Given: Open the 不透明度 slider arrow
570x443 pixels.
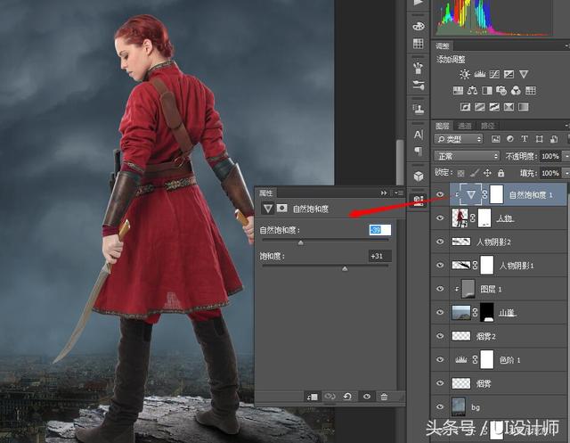Looking at the screenshot, I should click(x=566, y=156).
